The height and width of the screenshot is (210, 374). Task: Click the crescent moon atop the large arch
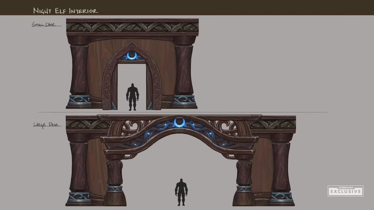(x=179, y=122)
